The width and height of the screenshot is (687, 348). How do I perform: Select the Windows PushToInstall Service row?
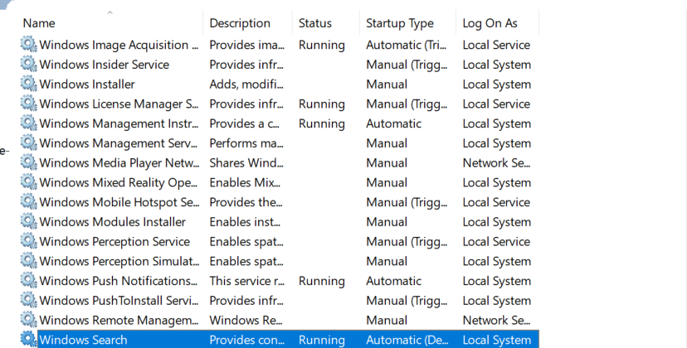(119, 301)
